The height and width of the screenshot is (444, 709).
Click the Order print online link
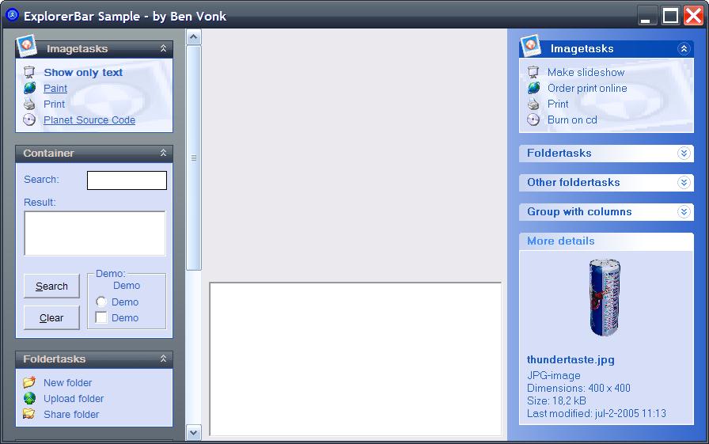[586, 89]
